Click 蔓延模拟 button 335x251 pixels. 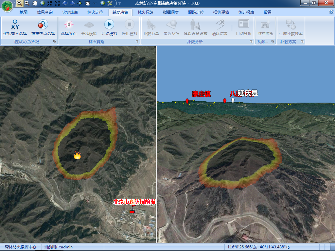pos(89,27)
